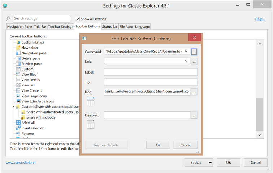Select the "View Details" list entry text
273x173 pixels.
31,80
